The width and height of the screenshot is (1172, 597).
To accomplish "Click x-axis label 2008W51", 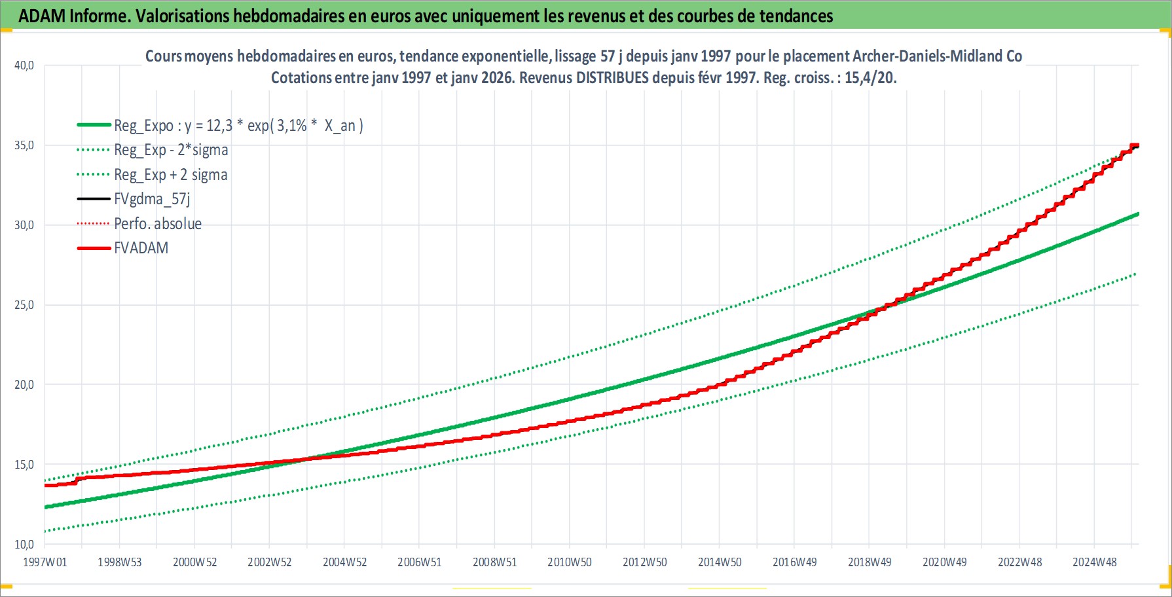I will pyautogui.click(x=495, y=562).
